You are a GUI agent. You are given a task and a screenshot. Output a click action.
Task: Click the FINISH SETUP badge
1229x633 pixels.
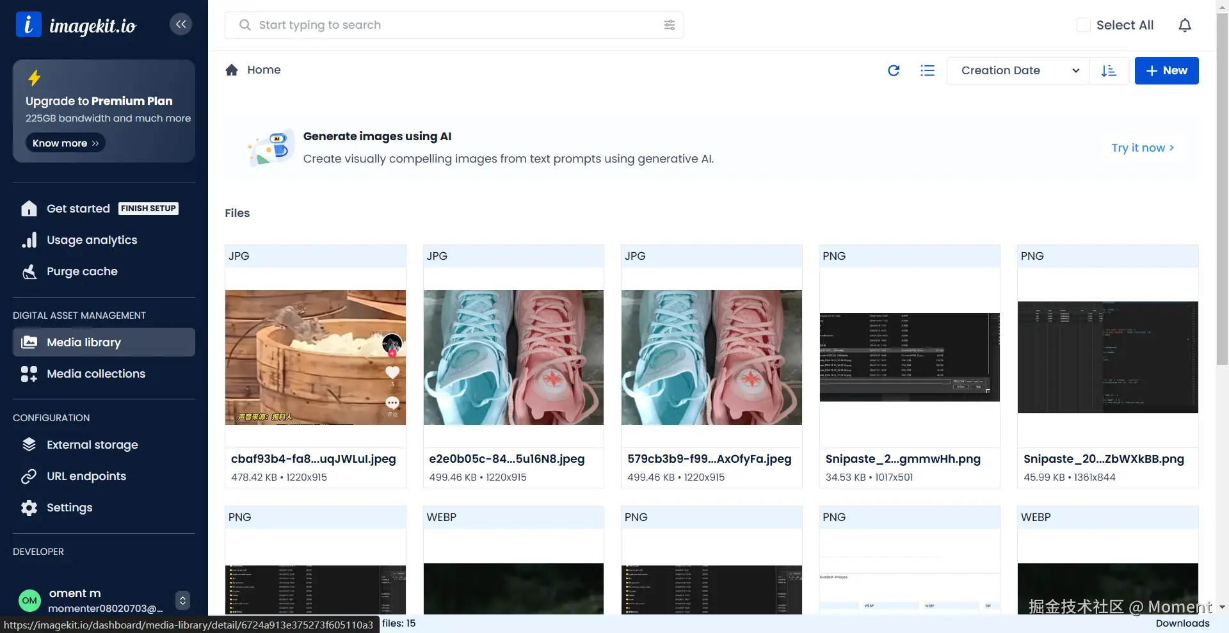(149, 209)
